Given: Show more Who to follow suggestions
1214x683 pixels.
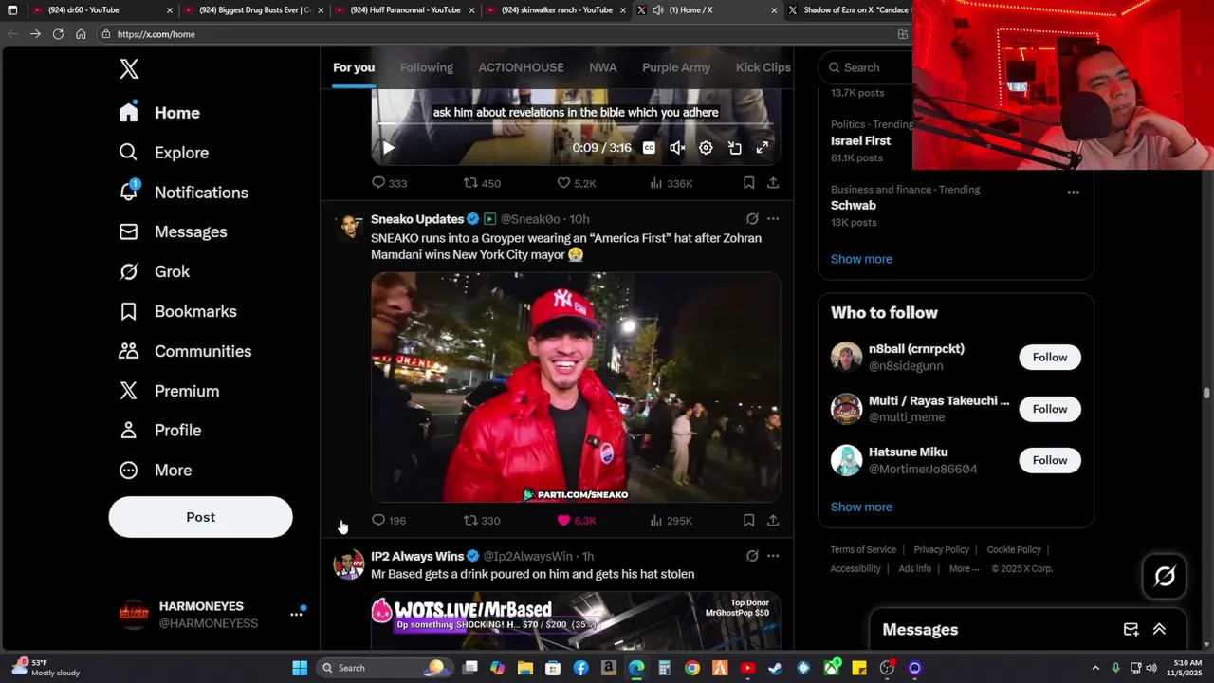Looking at the screenshot, I should [861, 507].
